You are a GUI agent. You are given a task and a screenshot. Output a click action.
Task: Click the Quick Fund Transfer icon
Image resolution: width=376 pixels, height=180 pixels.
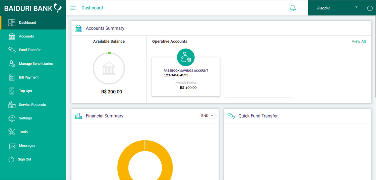click(x=231, y=116)
